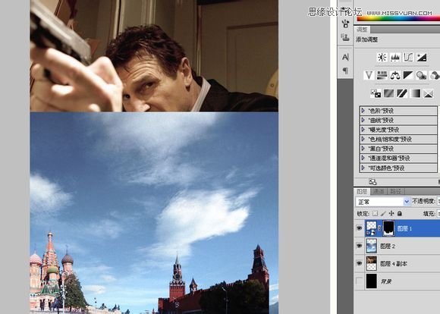Click the Curves adjustment icon

click(x=408, y=57)
